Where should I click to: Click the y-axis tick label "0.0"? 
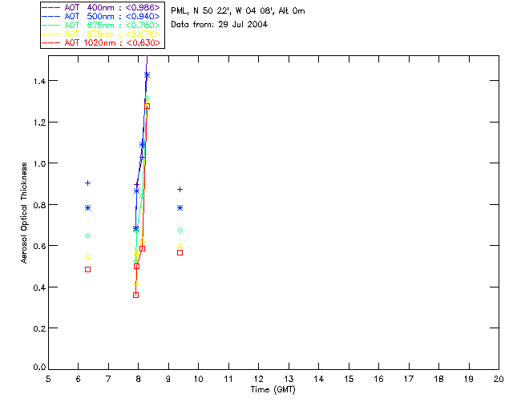click(39, 368)
